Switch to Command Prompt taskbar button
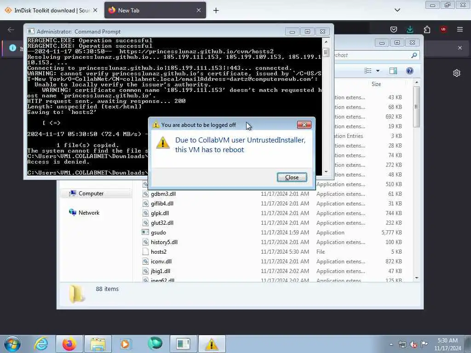 [183, 344]
